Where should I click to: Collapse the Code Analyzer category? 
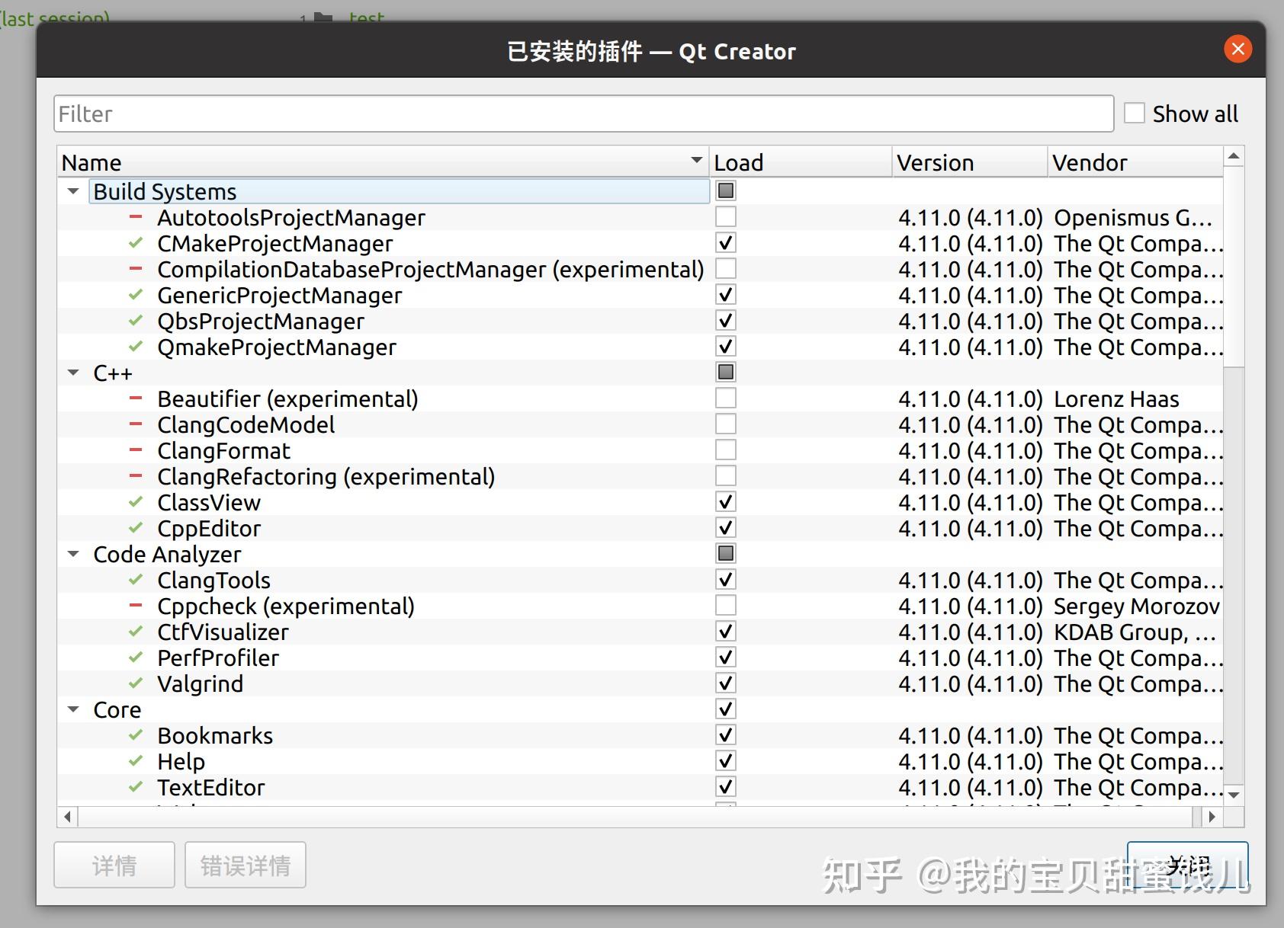73,554
